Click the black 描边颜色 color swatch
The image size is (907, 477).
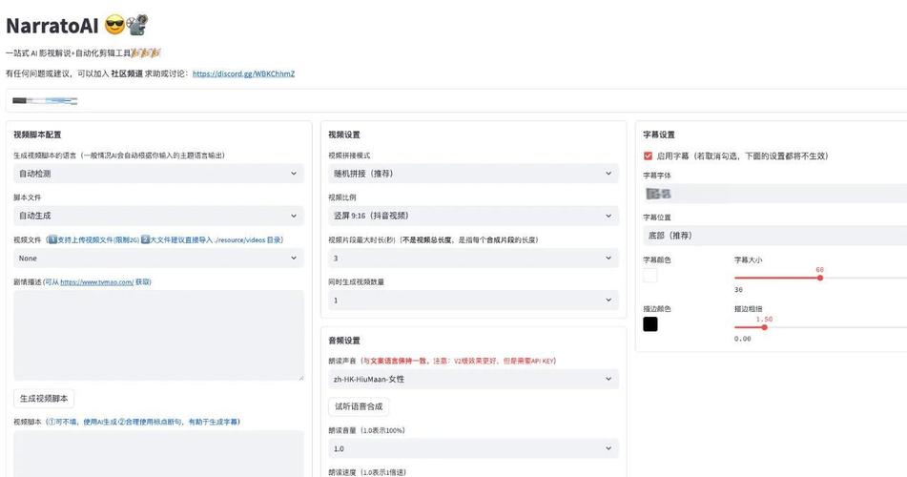650,324
